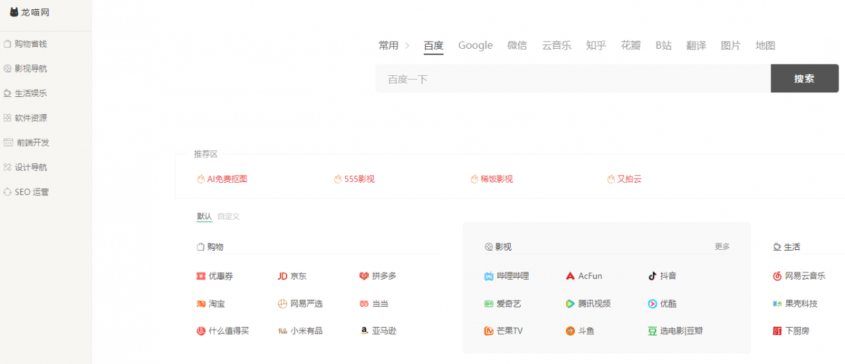This screenshot has width=845, height=364.
Task: Click the 网易云音乐 icon
Action: (x=777, y=276)
